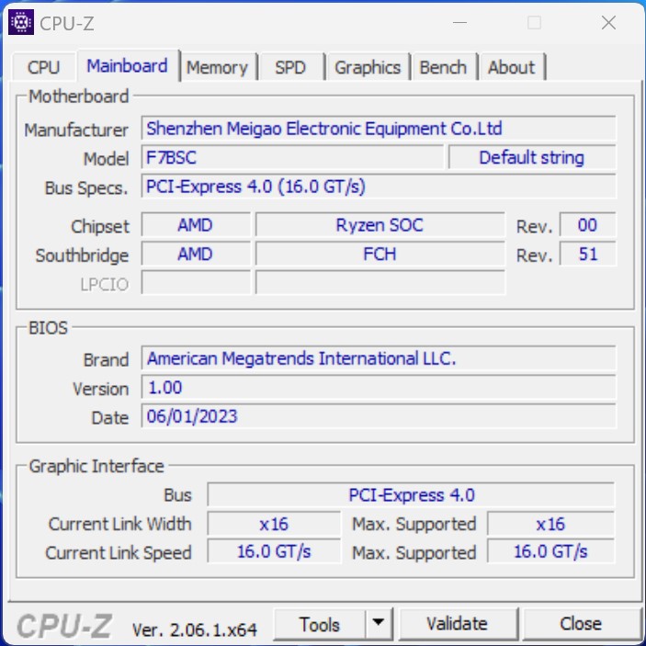Switch to the CPU tab
This screenshot has height=646, width=646.
tap(44, 67)
